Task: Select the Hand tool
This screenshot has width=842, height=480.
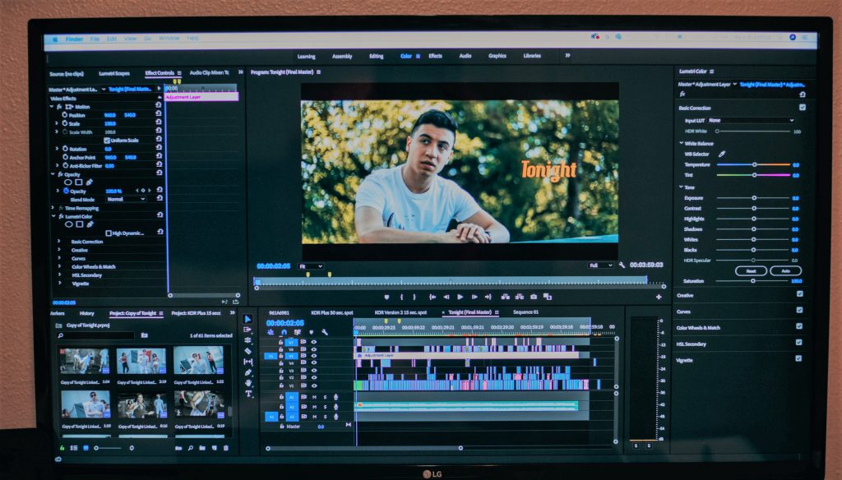Action: pyautogui.click(x=248, y=383)
